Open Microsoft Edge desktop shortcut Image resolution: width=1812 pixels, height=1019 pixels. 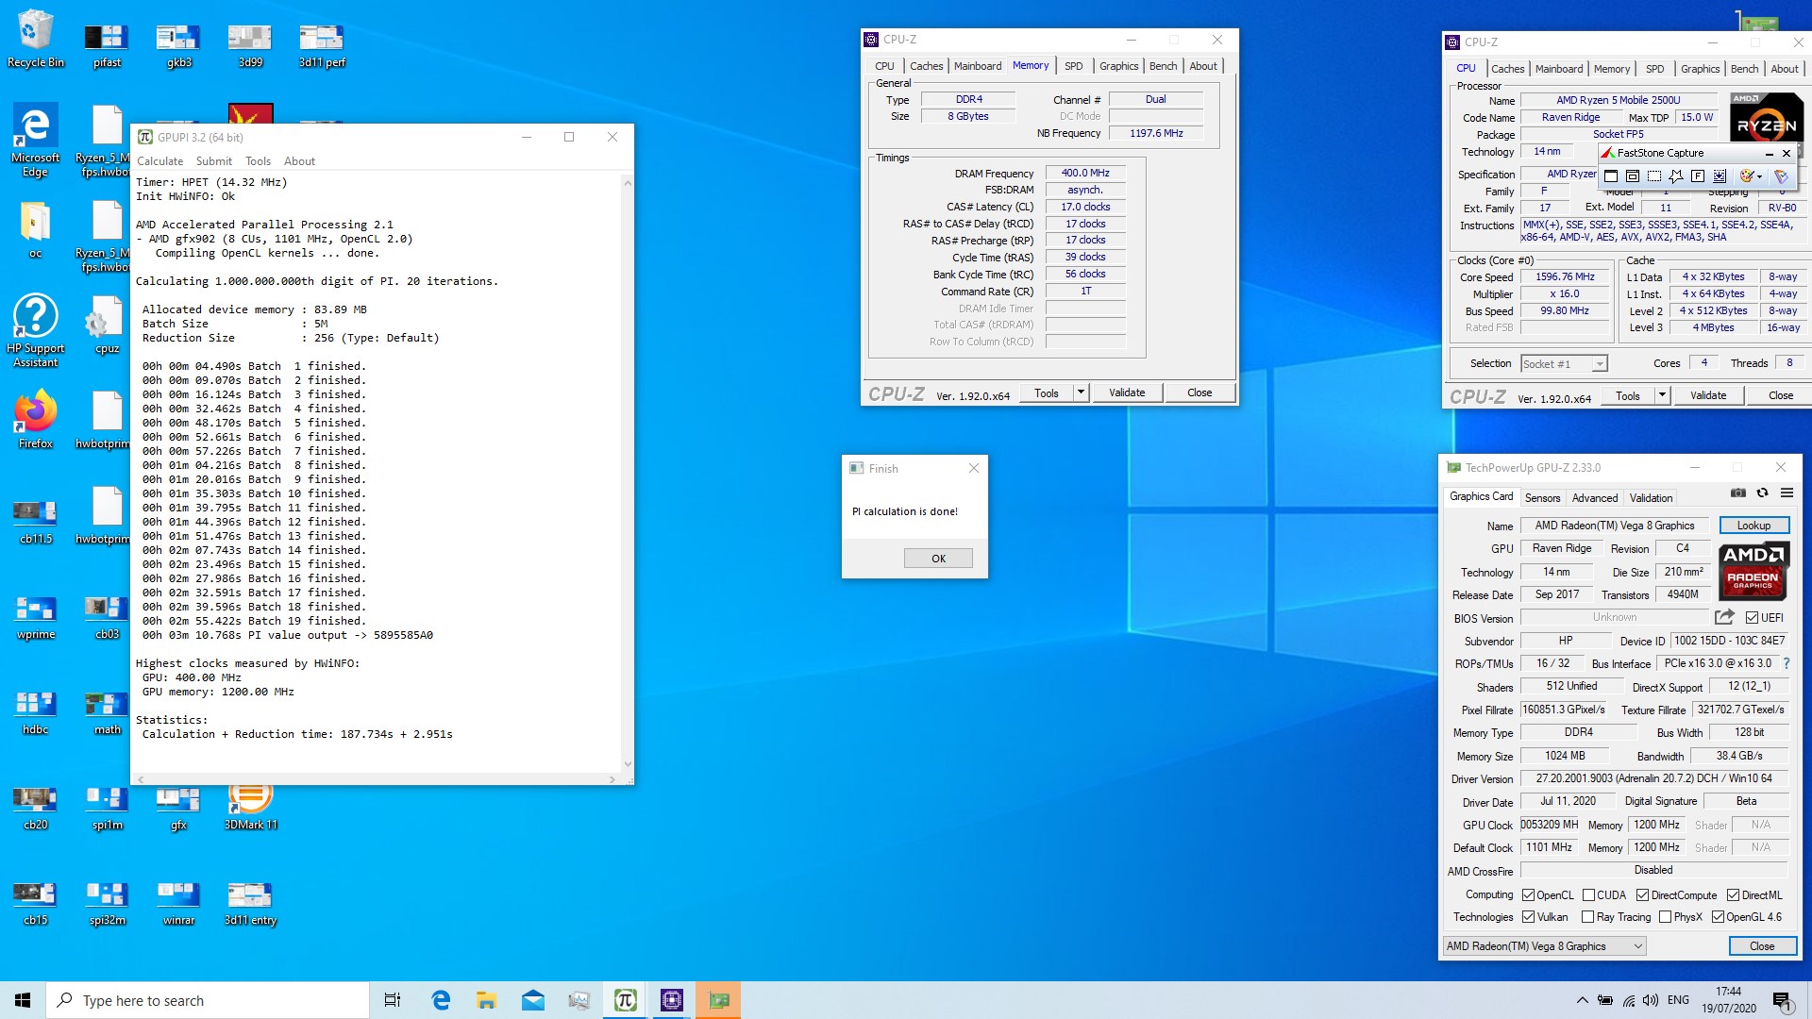pos(36,140)
